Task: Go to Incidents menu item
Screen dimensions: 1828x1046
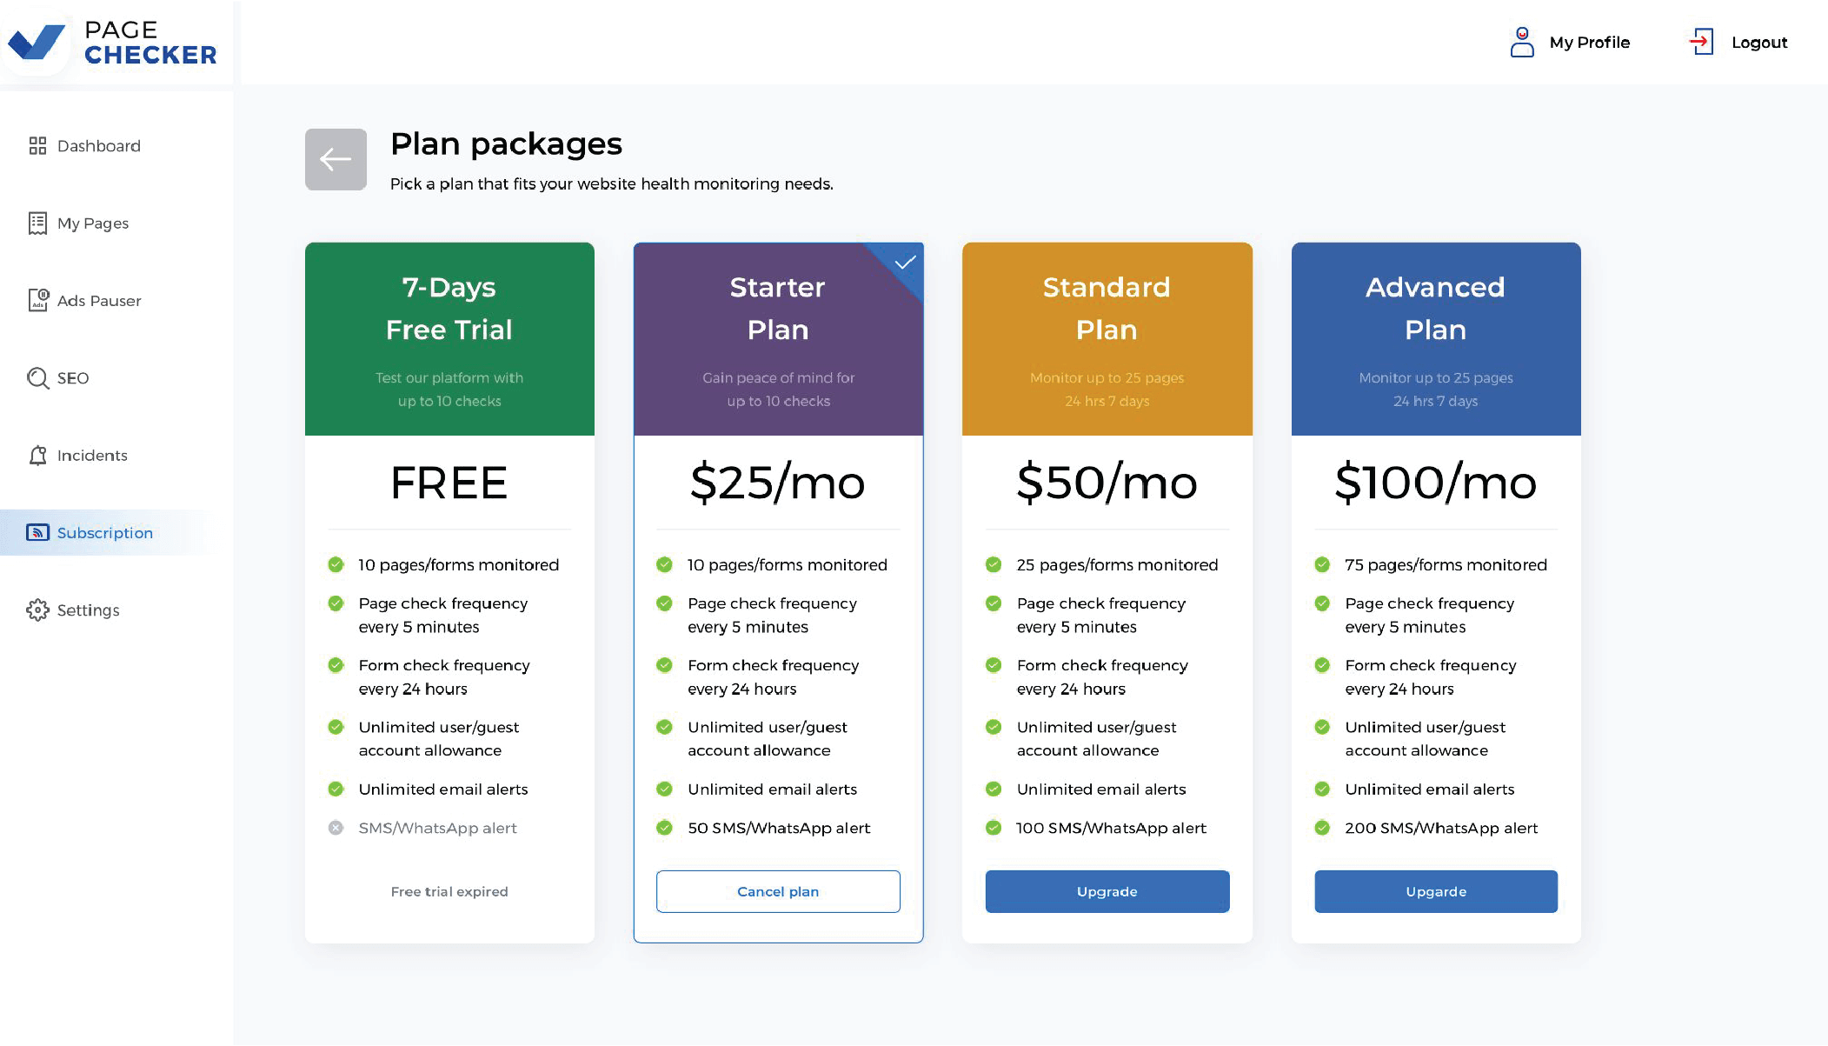Action: (91, 456)
